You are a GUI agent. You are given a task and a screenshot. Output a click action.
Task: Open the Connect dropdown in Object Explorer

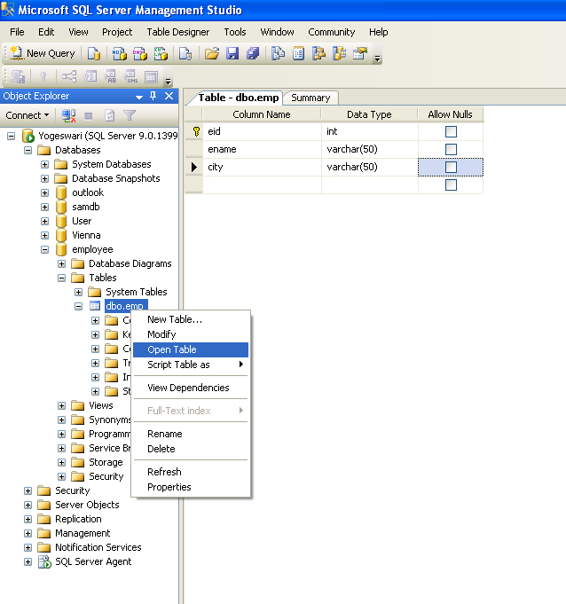27,115
